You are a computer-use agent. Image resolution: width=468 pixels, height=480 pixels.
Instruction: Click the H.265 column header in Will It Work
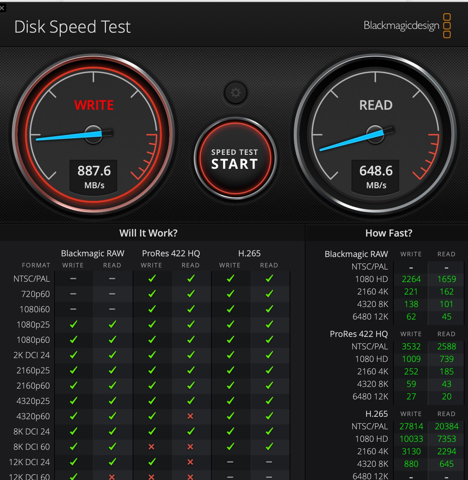pyautogui.click(x=249, y=254)
